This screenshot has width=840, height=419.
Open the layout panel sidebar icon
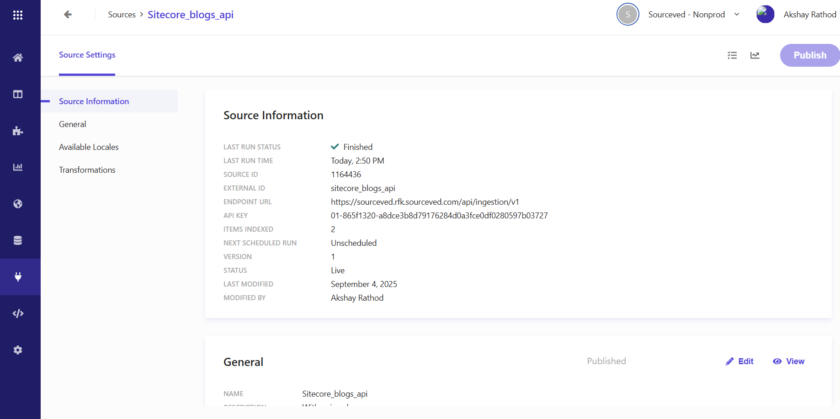click(18, 94)
